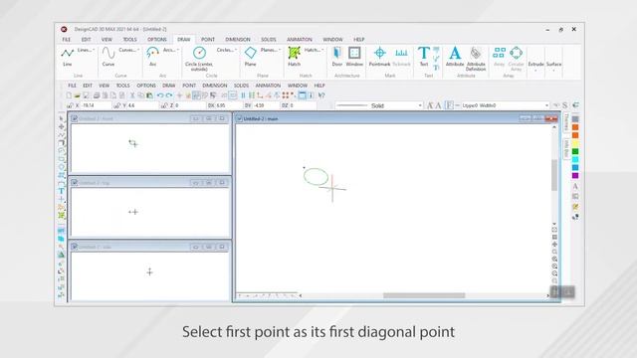The width and height of the screenshot is (637, 358).
Task: Pick the green color swatch
Action: (x=575, y=151)
